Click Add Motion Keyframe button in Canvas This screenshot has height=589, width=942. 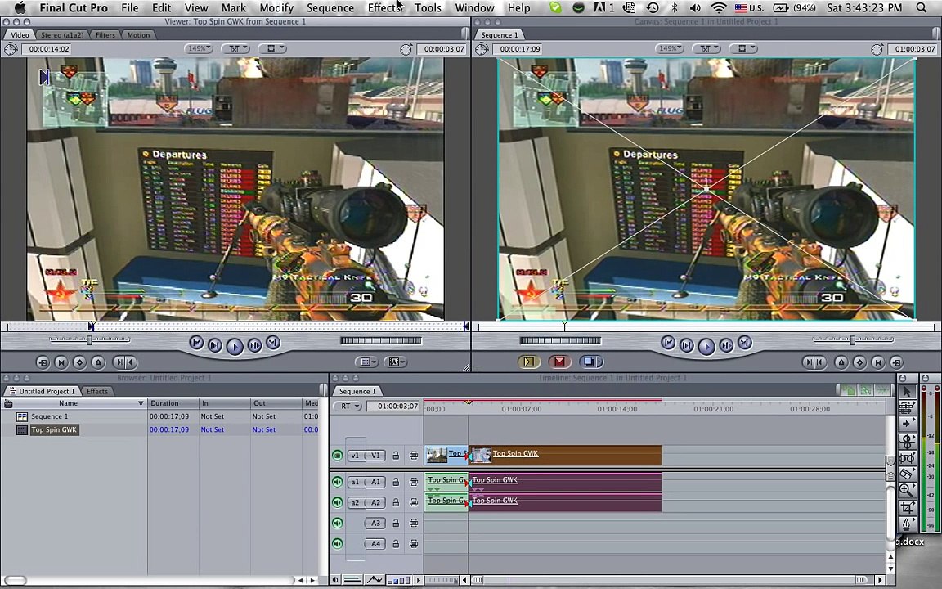coord(859,362)
